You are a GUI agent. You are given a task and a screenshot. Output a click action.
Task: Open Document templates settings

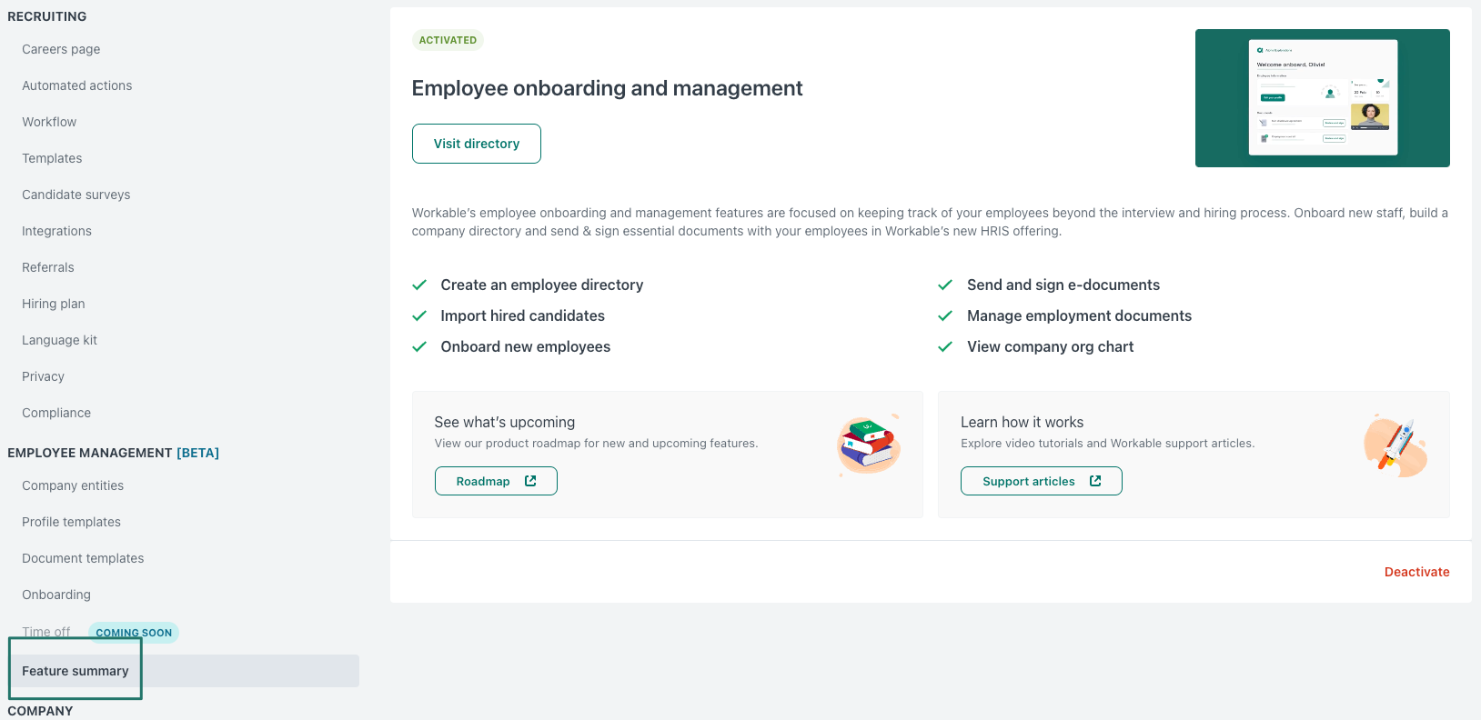pos(83,558)
